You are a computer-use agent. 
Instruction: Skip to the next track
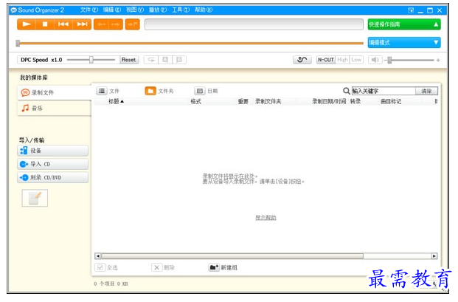coord(82,24)
